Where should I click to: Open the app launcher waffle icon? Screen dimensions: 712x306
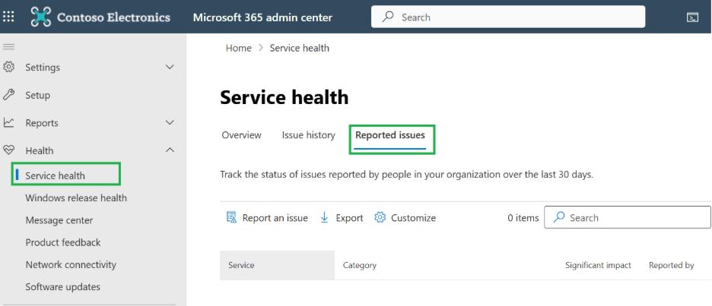8,17
